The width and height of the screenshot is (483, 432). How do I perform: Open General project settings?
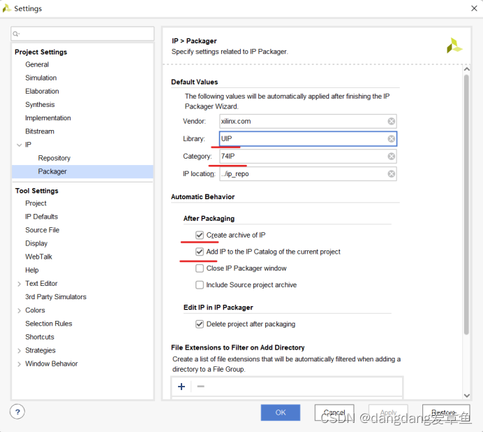[37, 64]
